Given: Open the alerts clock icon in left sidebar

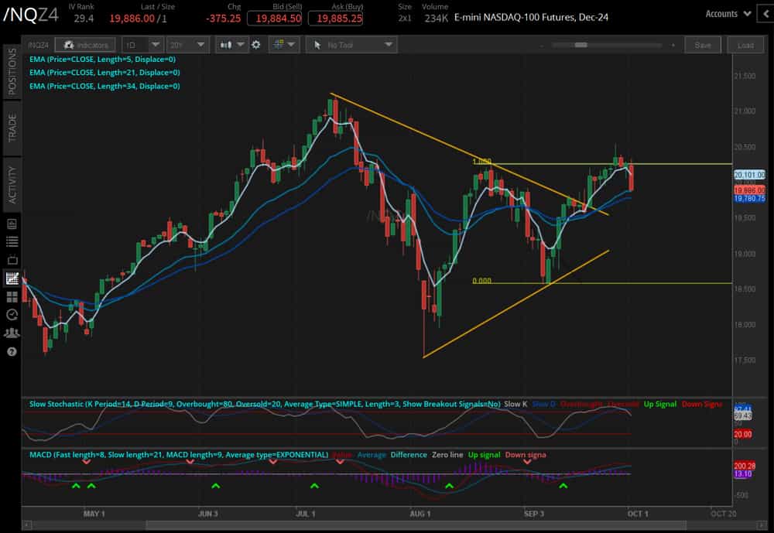Looking at the screenshot, I should (12, 315).
